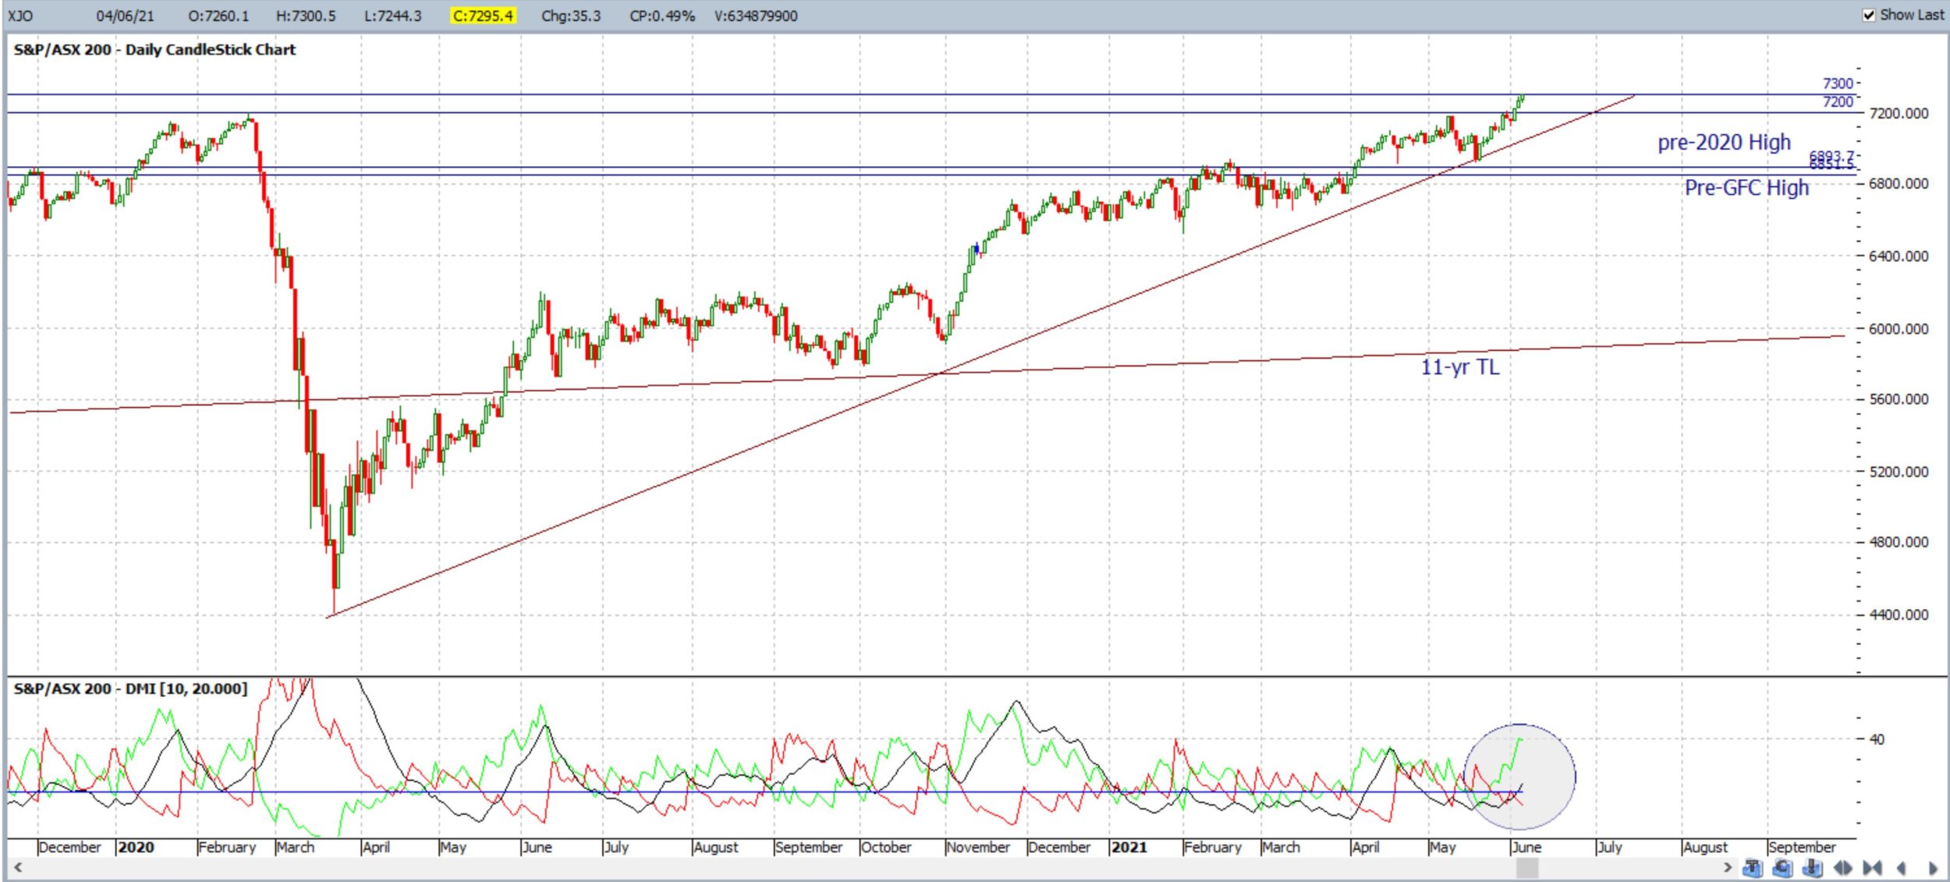Click the S&P/ASX 200 Daily CandleStick Chart title
The image size is (1950, 882).
click(154, 50)
